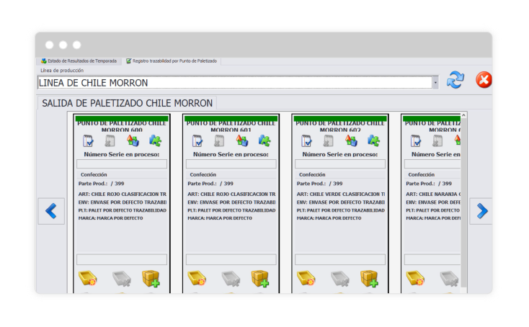Click grayed-out tray icon in MORRON 602 panel
529x327 pixels.
pos(339,279)
